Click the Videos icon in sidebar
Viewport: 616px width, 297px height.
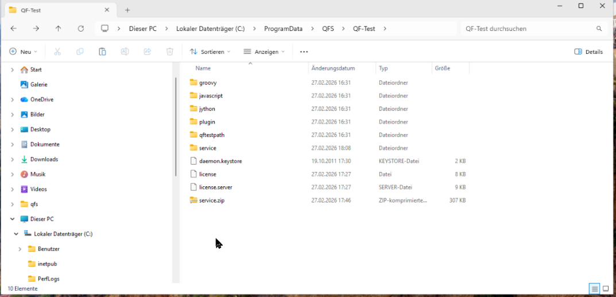(x=24, y=189)
